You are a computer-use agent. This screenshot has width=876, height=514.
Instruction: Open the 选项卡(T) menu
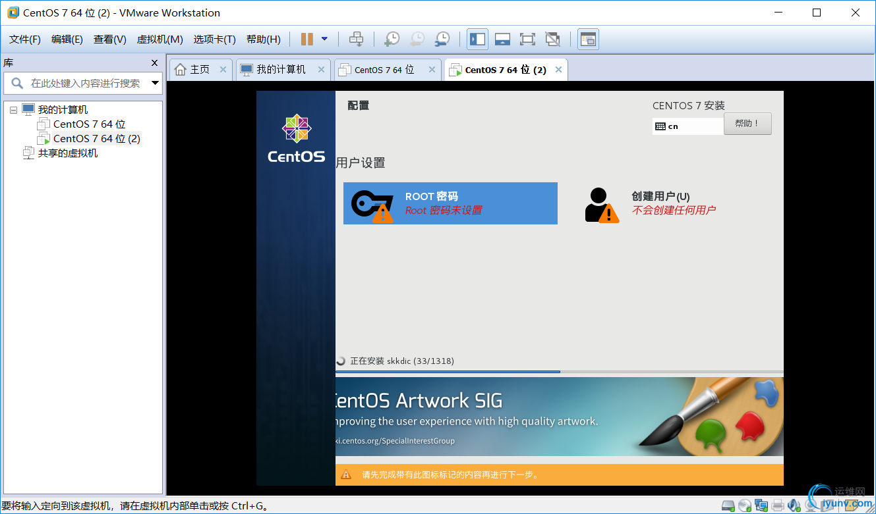[214, 39]
